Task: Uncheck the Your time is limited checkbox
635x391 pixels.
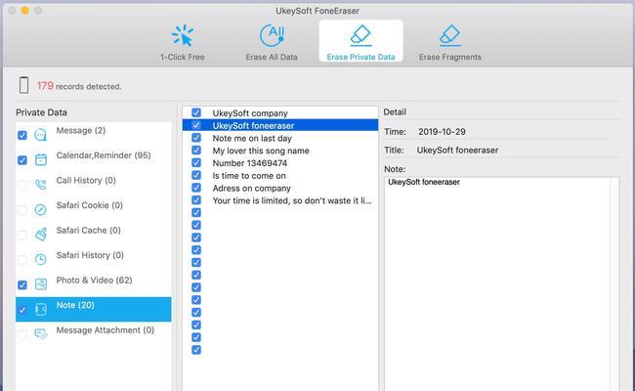Action: pyautogui.click(x=196, y=200)
